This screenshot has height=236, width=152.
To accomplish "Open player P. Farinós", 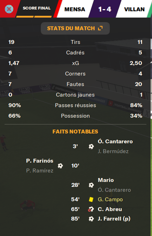I will 40,161.
